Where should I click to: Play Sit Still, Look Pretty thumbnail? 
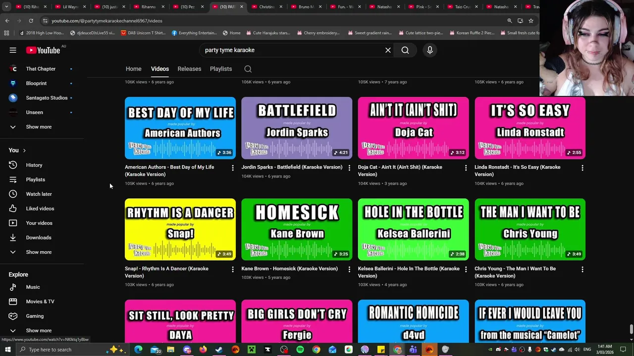point(180,321)
